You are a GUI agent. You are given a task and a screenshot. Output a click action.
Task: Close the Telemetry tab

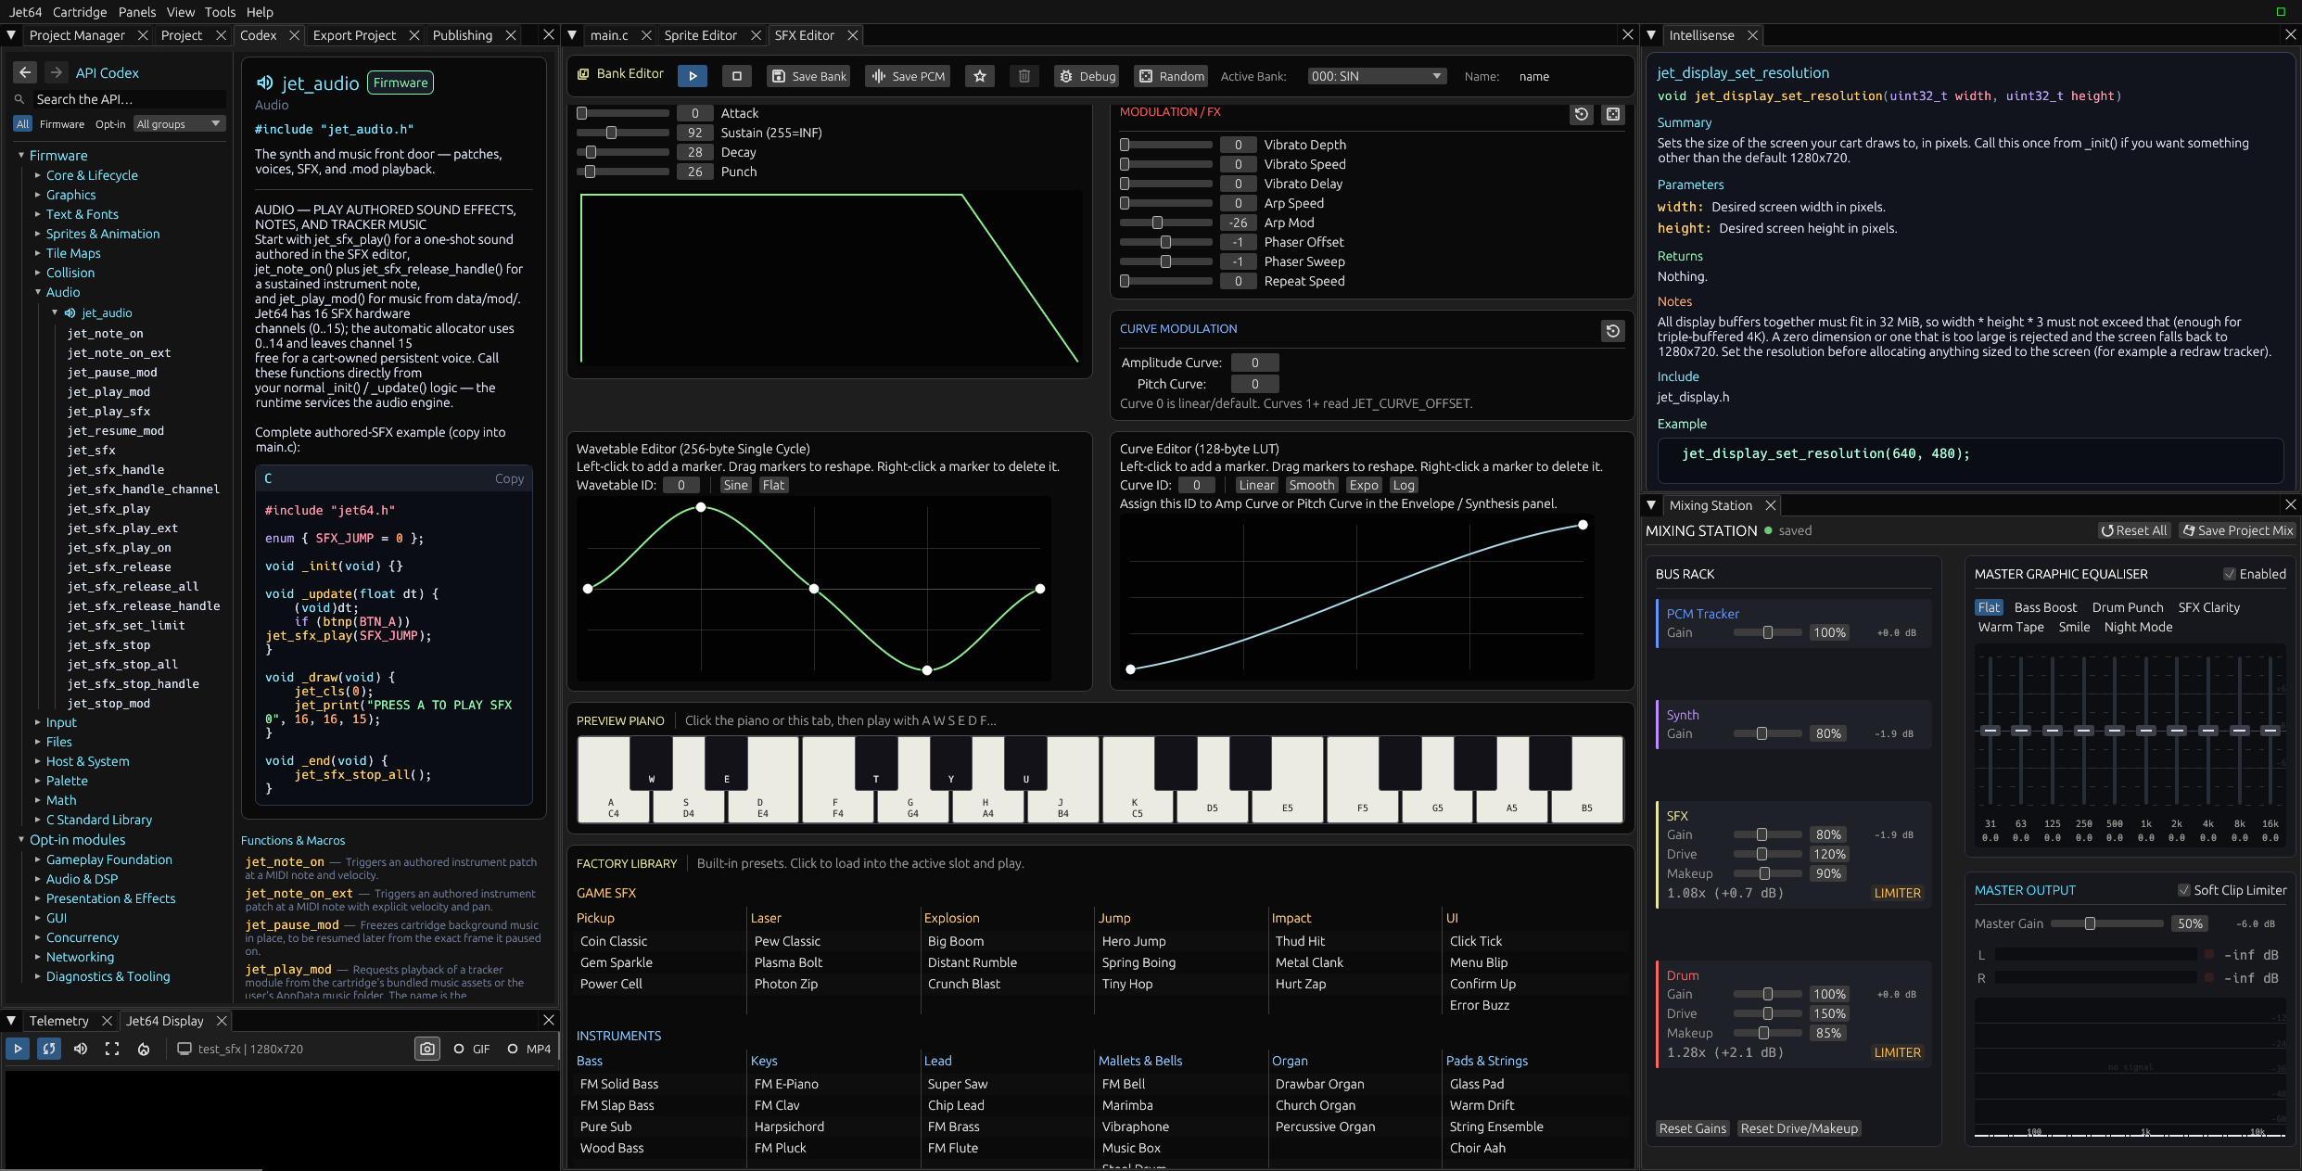(107, 1021)
